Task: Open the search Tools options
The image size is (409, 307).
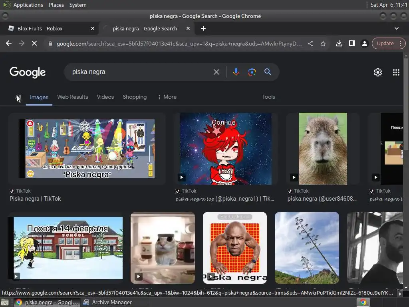Action: [268, 97]
